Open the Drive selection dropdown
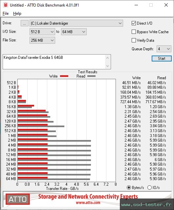Image resolution: width=174 pixels, height=210 pixels. (76, 23)
